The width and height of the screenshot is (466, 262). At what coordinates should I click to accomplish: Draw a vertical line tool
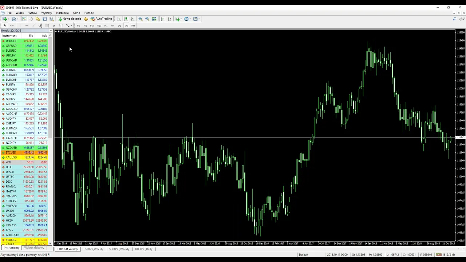(20, 25)
